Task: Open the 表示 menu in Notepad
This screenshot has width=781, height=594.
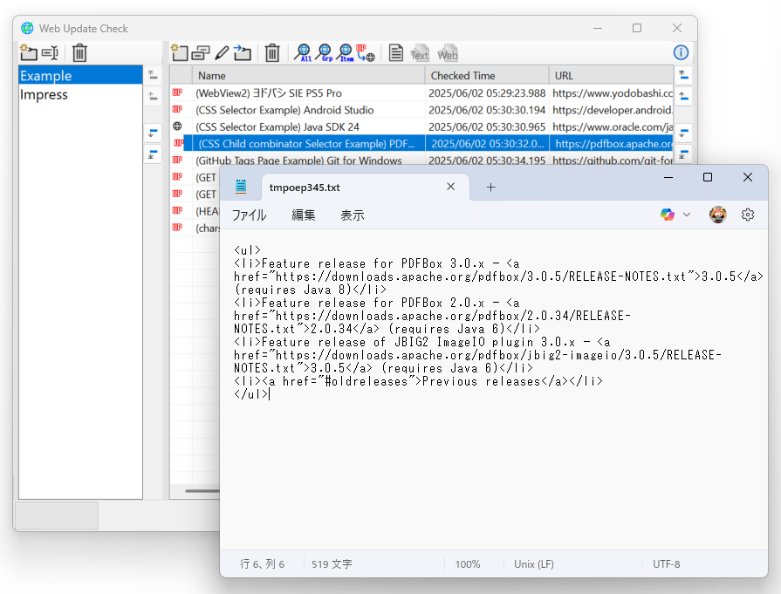Action: click(353, 215)
